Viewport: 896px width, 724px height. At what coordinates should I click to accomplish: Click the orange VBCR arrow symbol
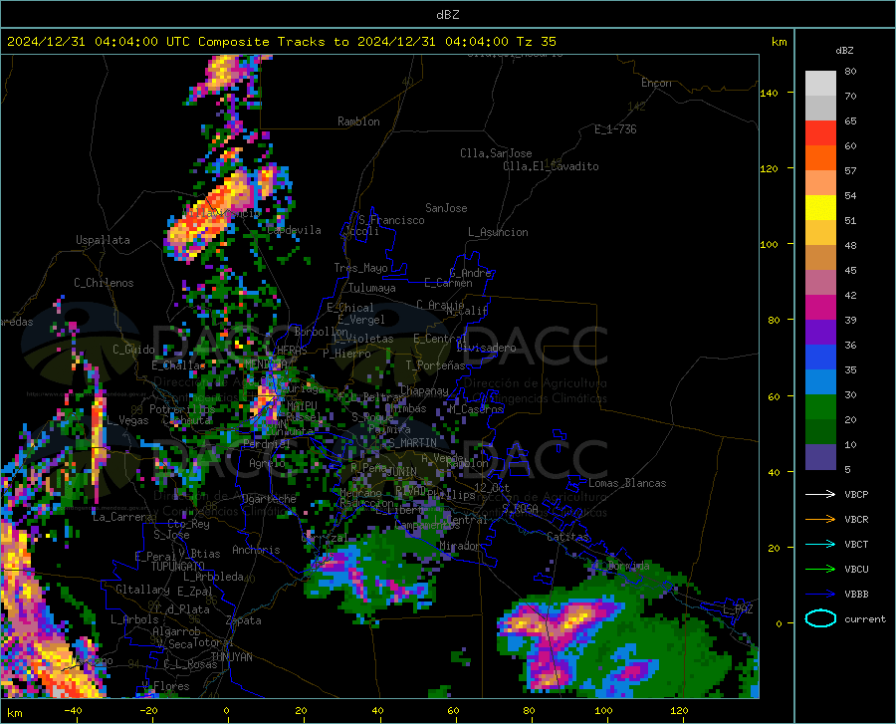[820, 520]
